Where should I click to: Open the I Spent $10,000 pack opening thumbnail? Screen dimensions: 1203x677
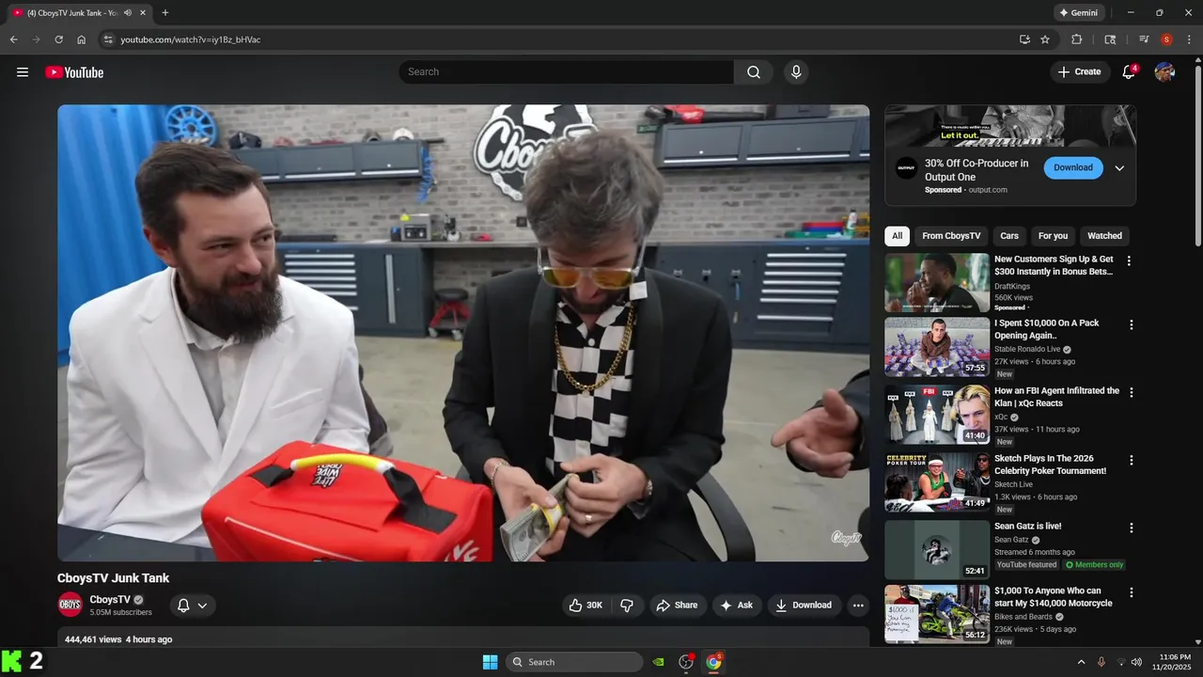[x=937, y=347]
